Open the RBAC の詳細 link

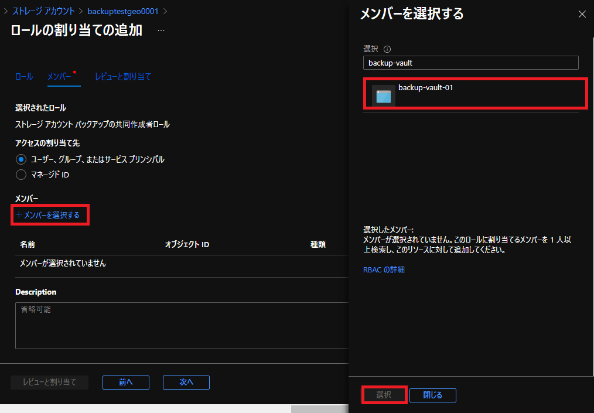(x=384, y=270)
